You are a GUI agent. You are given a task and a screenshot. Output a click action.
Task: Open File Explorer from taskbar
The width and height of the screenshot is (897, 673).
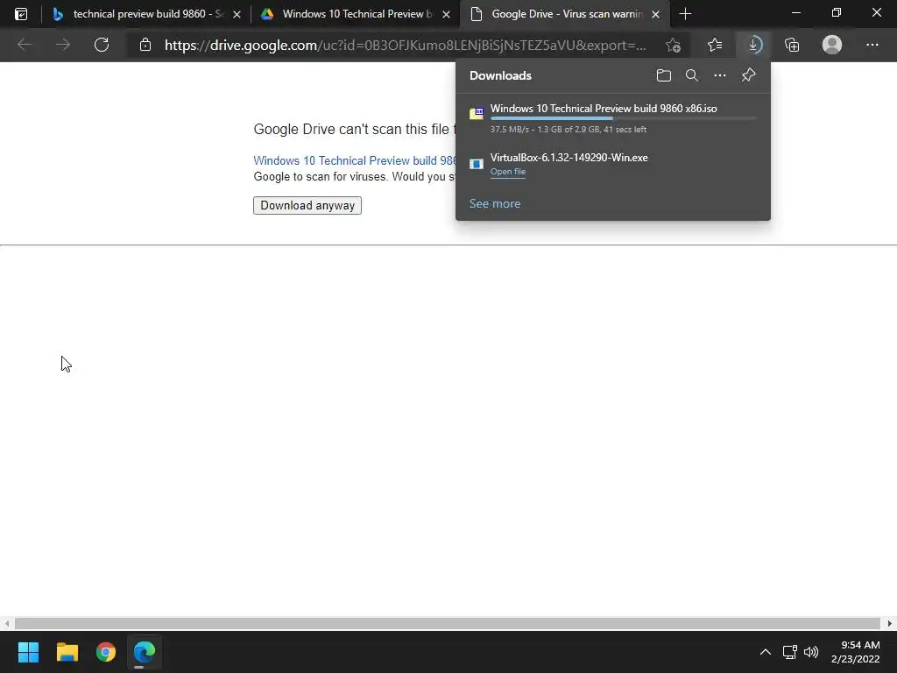click(x=67, y=652)
